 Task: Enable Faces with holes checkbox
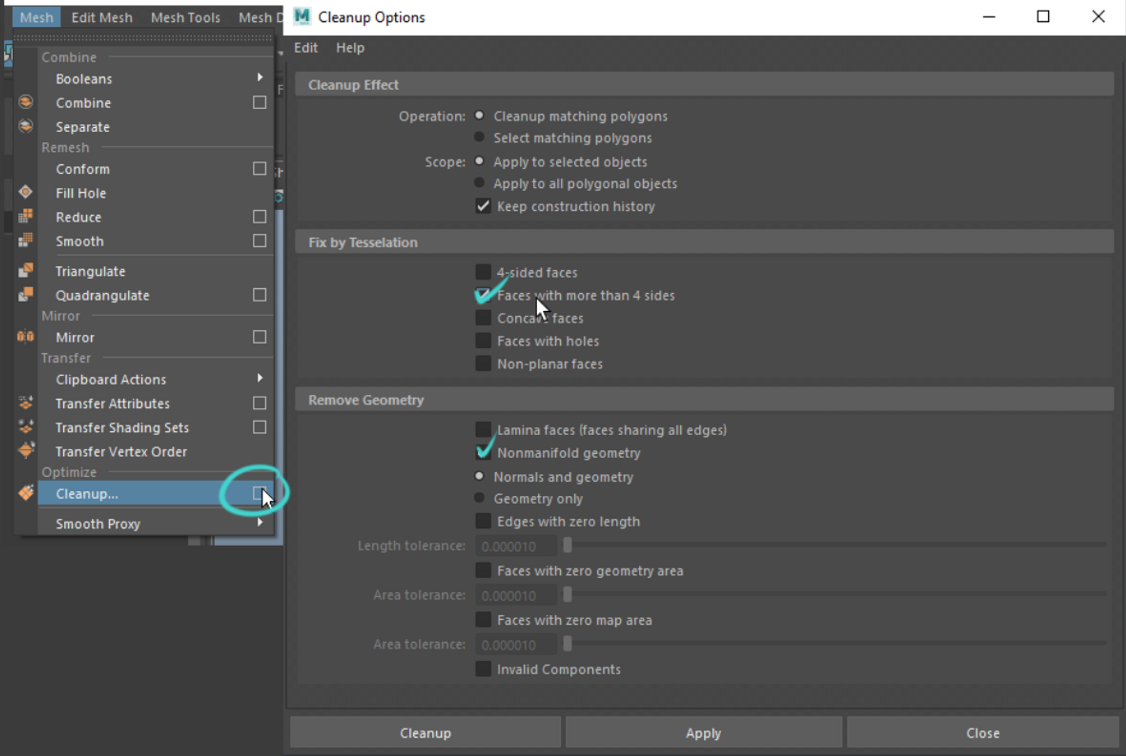point(483,341)
